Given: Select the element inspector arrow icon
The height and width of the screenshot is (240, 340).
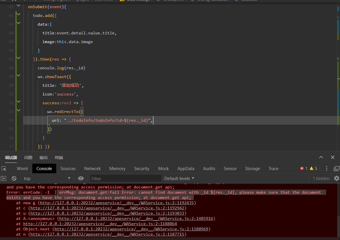Looking at the screenshot, I should coord(4,168).
